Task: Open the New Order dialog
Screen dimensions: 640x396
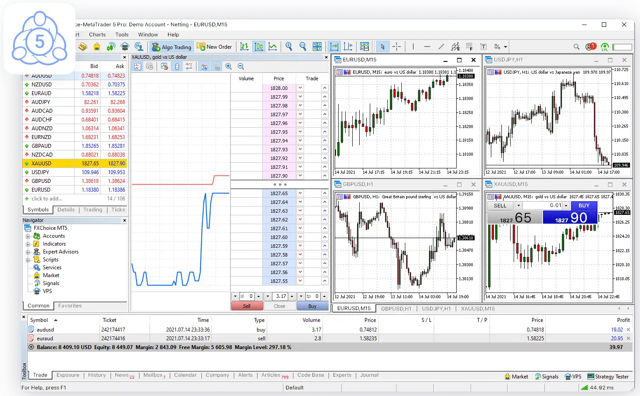Action: pyautogui.click(x=215, y=47)
